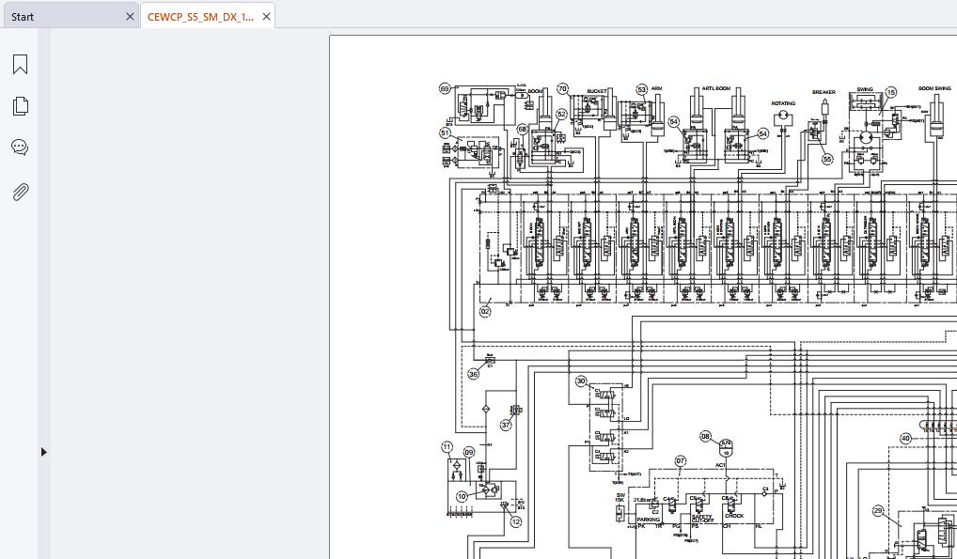Click callout number 36 in diagram
957x559 pixels.
pos(474,374)
